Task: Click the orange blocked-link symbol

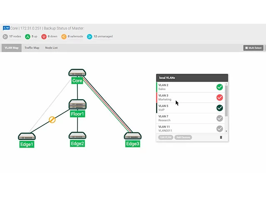Action: 52,120
